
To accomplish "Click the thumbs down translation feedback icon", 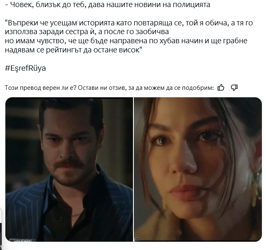I will click(x=234, y=88).
